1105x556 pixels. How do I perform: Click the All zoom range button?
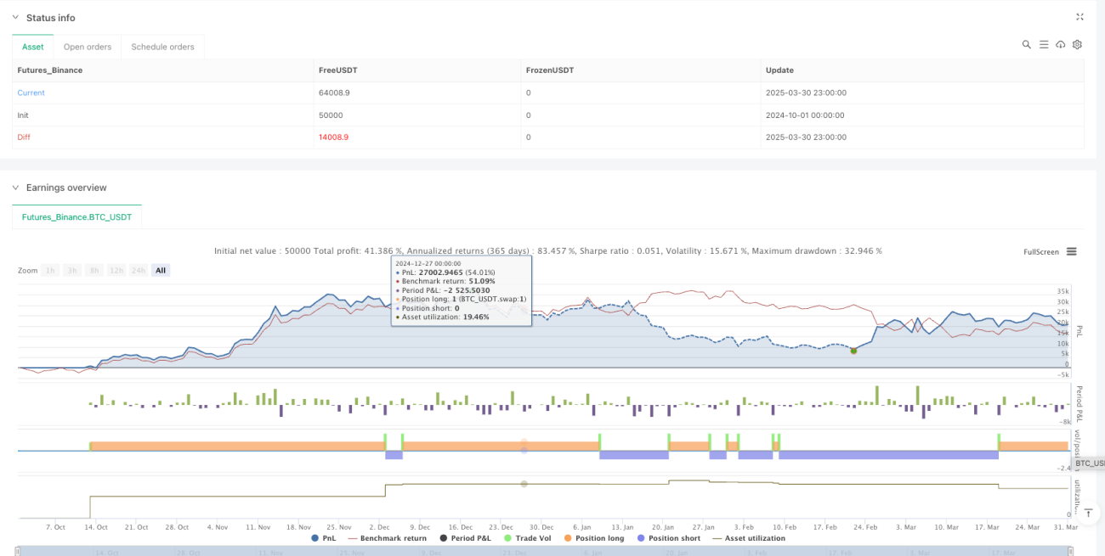[161, 270]
